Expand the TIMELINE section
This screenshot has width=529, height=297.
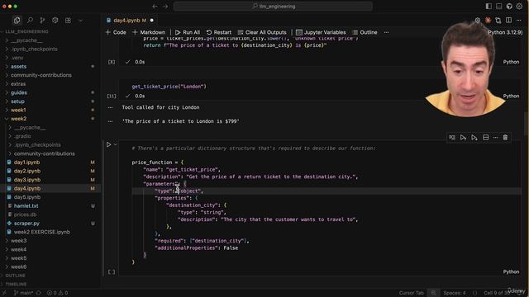tap(16, 284)
